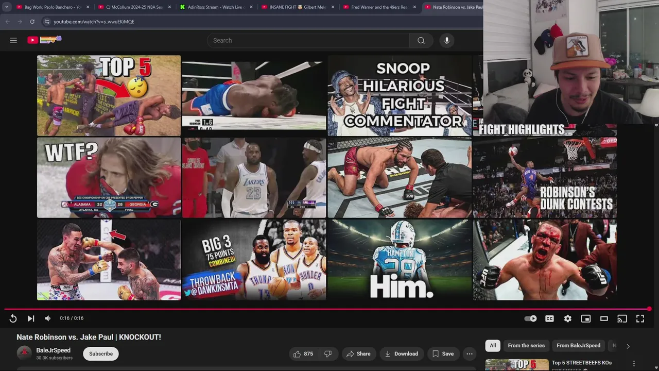659x371 pixels.
Task: Switch to miniplayer mode
Action: [586, 318]
